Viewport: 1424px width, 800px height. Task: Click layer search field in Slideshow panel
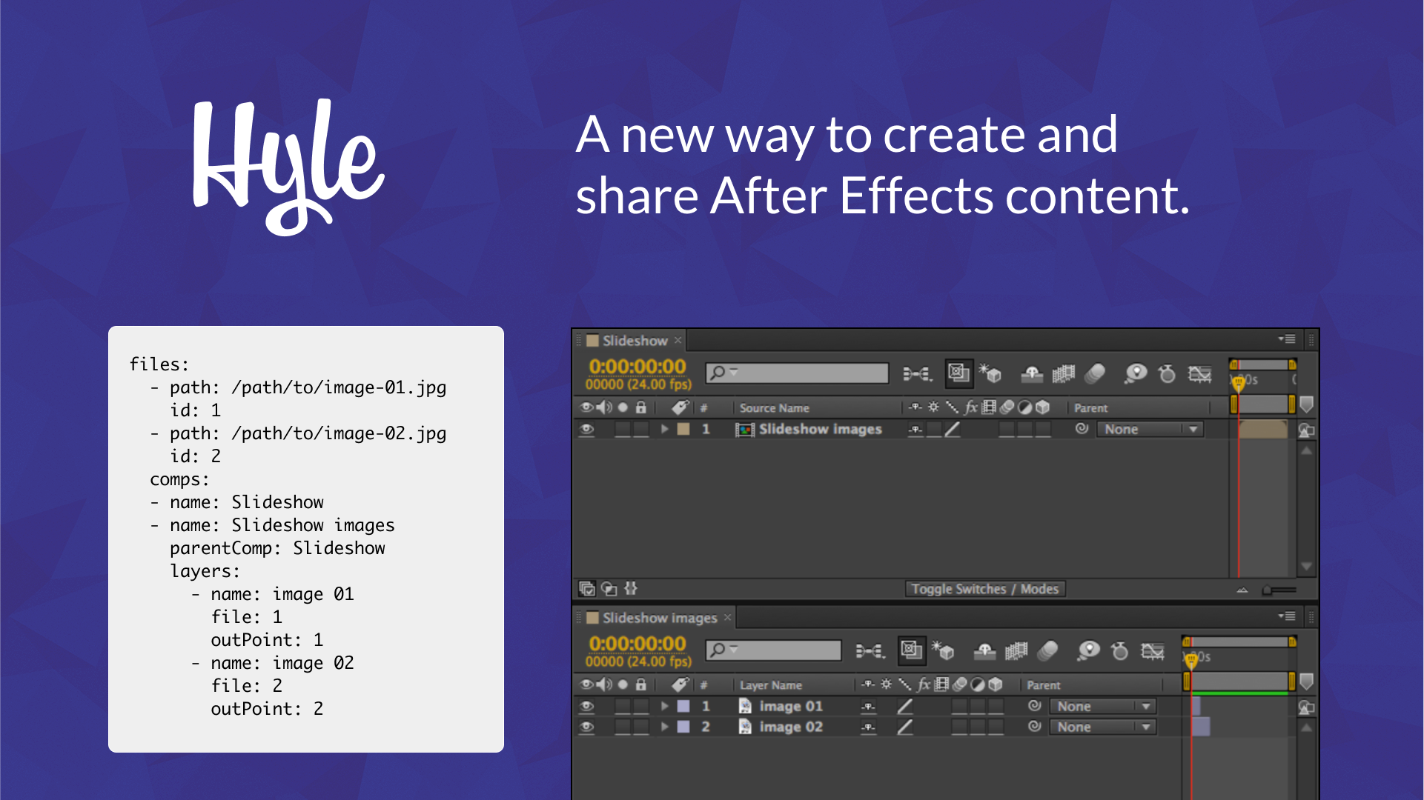click(x=797, y=373)
